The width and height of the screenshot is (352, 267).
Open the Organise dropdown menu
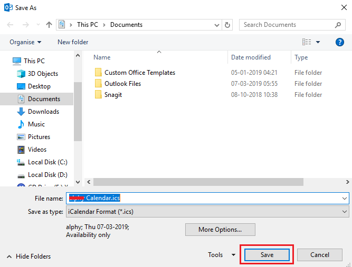25,42
